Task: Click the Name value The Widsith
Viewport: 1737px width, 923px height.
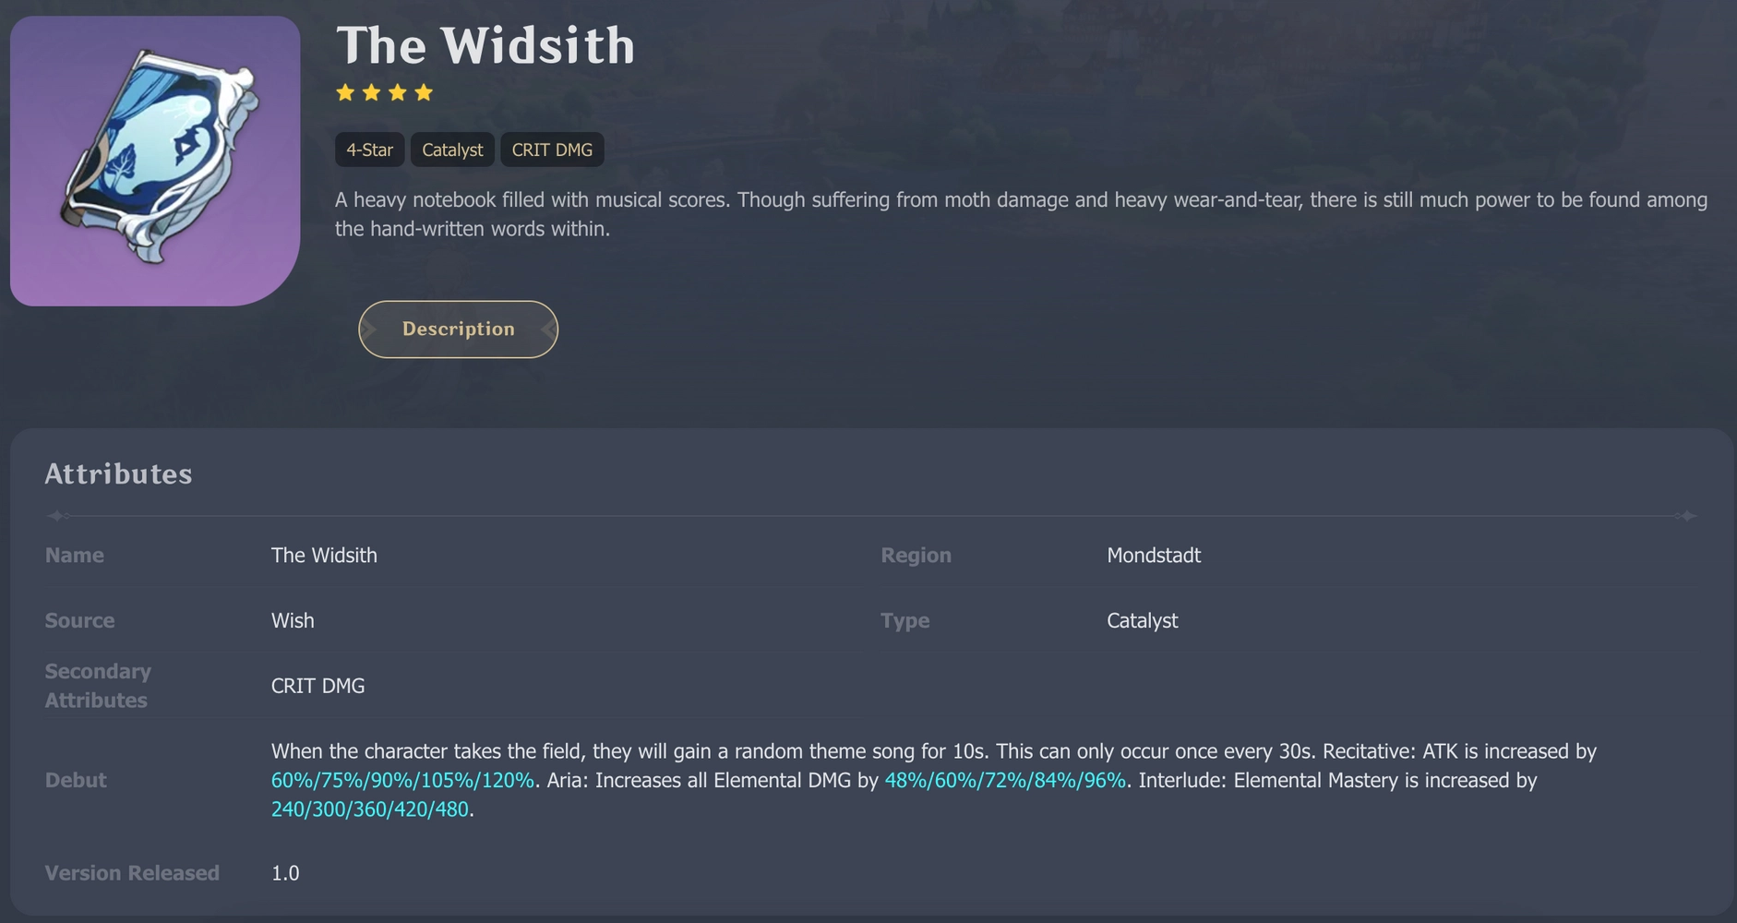Action: (x=324, y=555)
